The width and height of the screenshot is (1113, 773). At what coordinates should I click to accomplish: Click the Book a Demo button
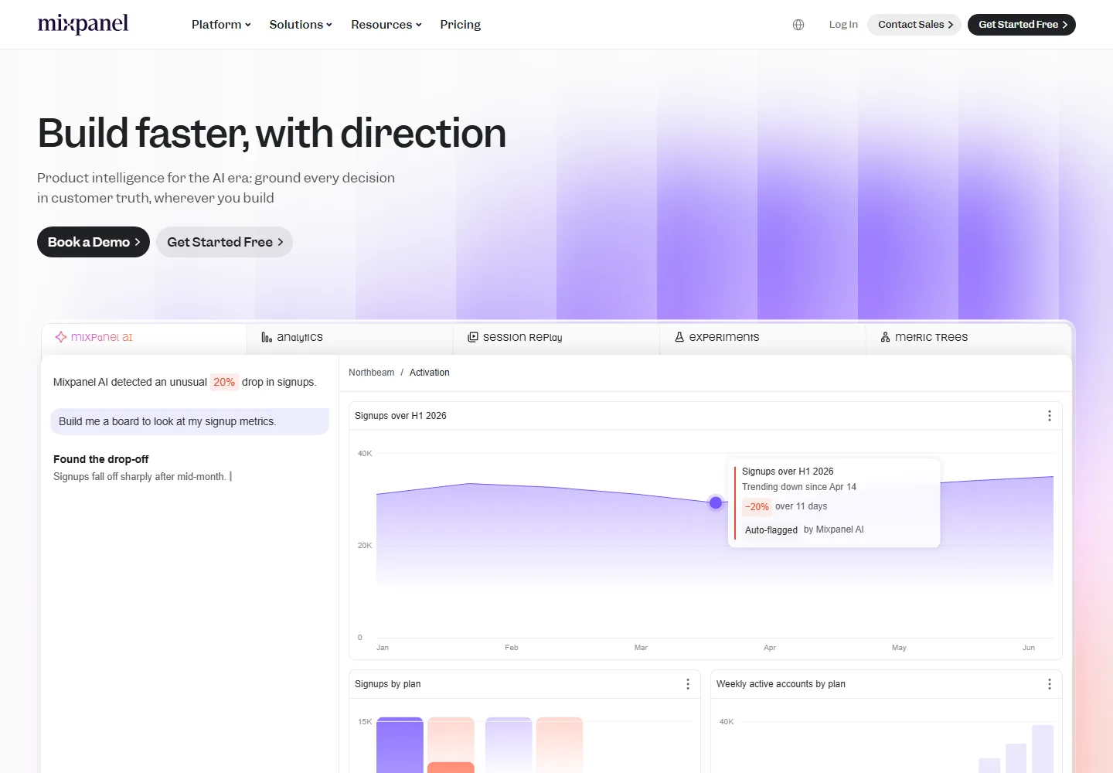94,242
